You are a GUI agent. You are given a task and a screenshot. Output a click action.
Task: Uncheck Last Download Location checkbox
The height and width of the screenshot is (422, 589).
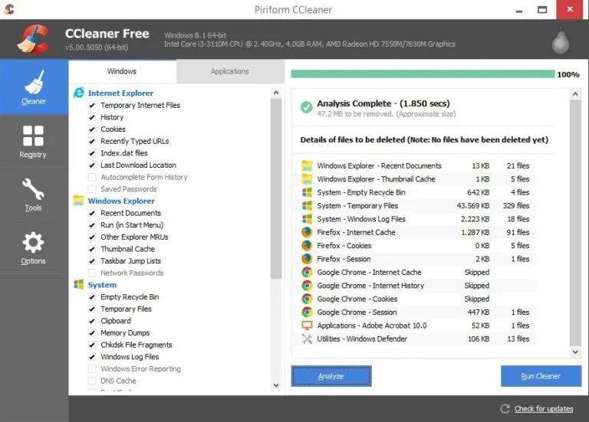(x=92, y=165)
